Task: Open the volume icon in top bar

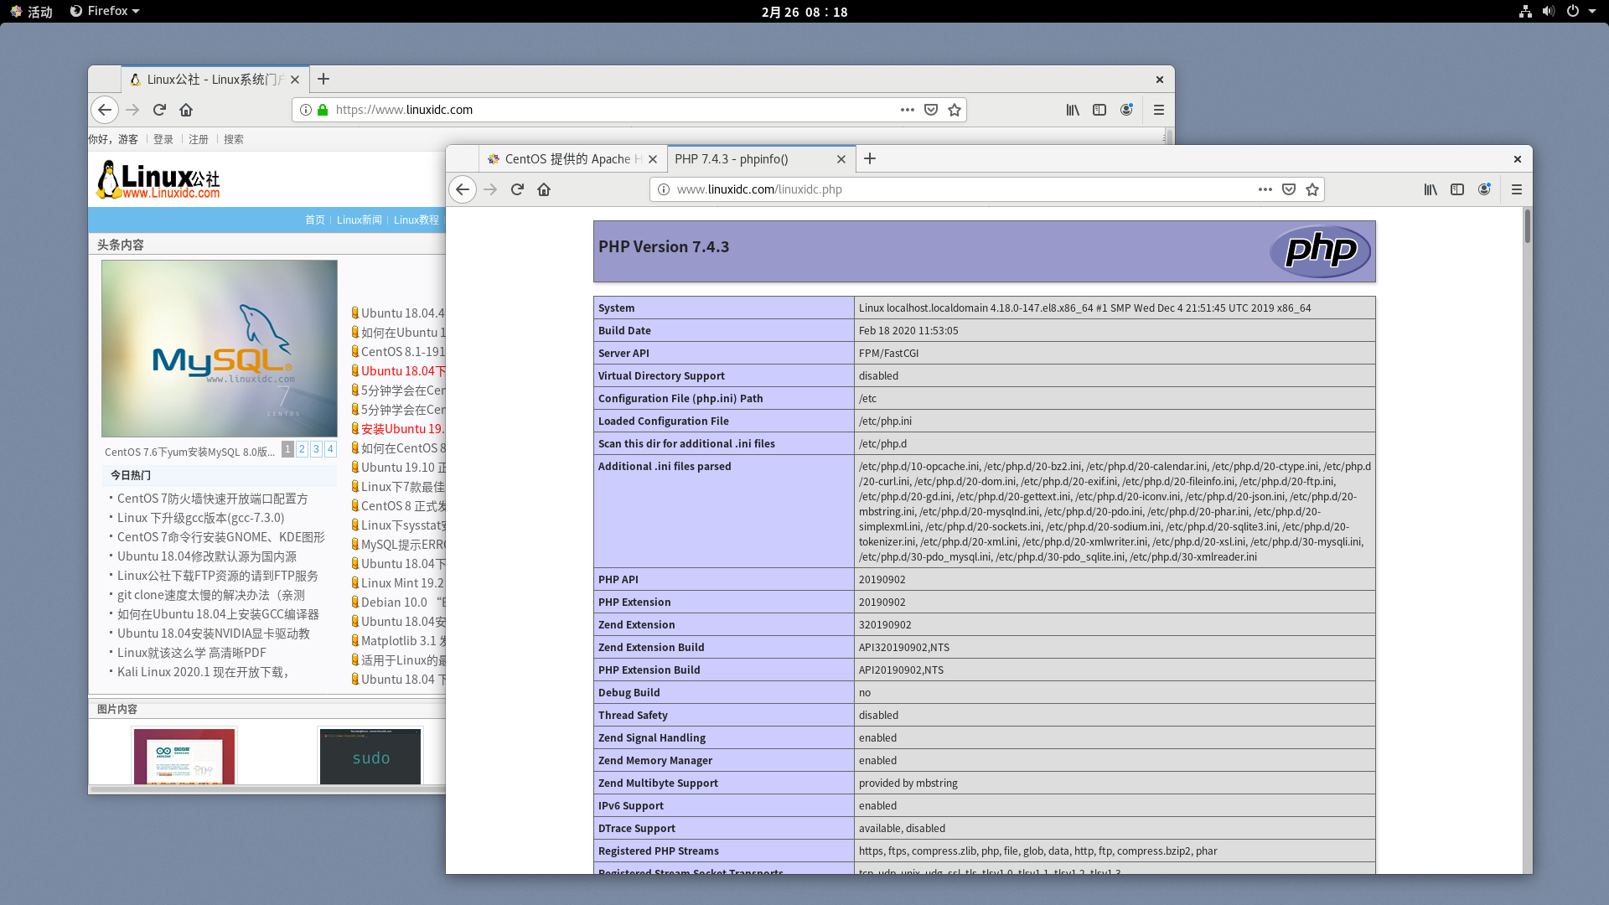Action: tap(1549, 12)
